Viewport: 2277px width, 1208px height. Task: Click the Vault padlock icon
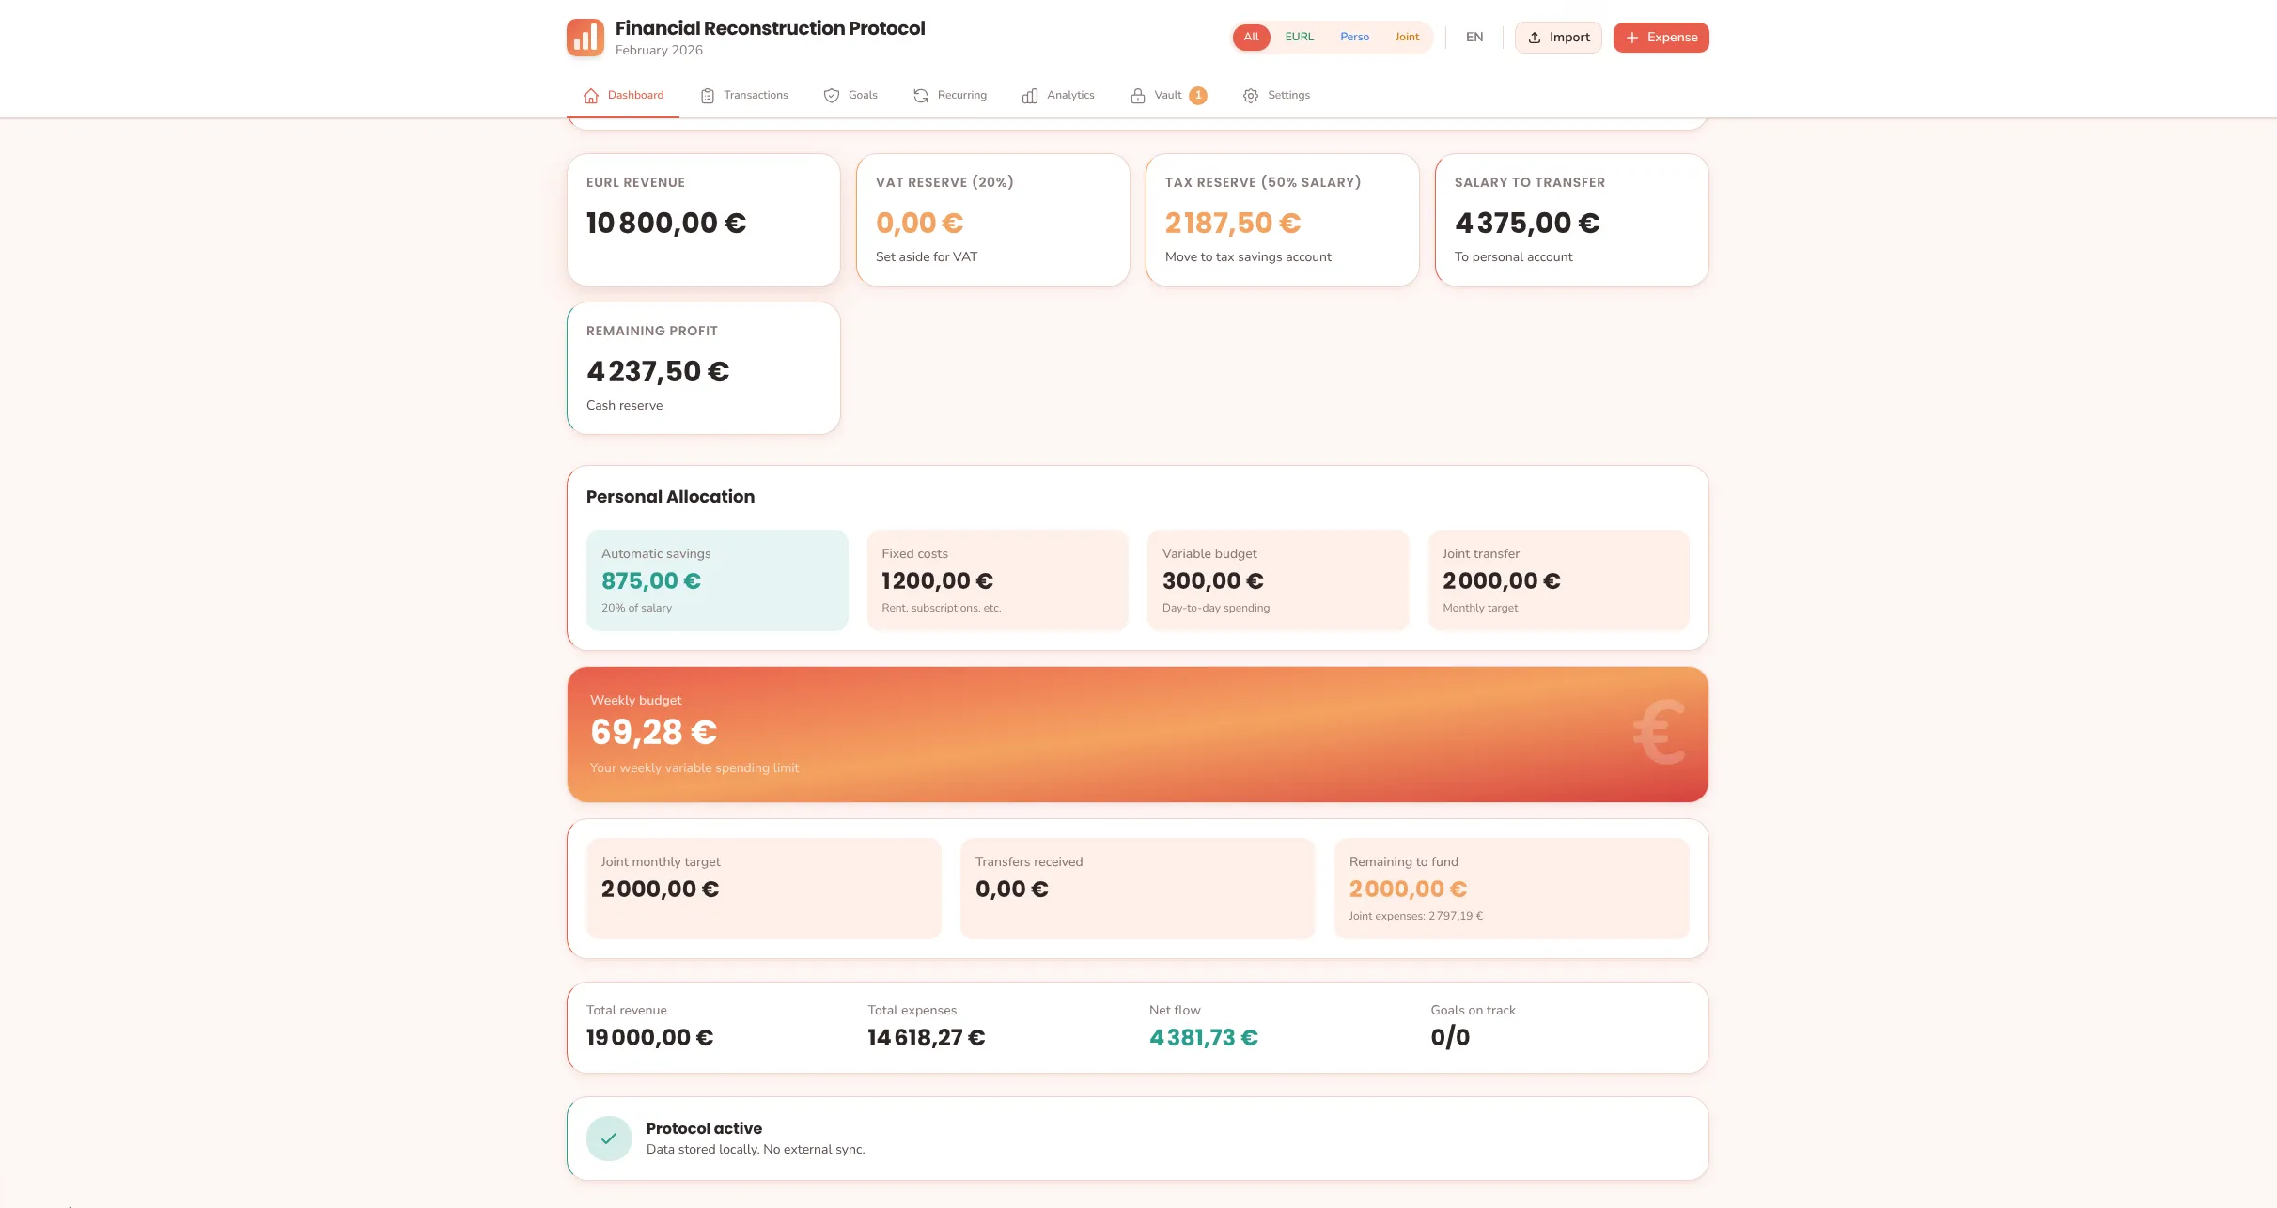pos(1136,95)
